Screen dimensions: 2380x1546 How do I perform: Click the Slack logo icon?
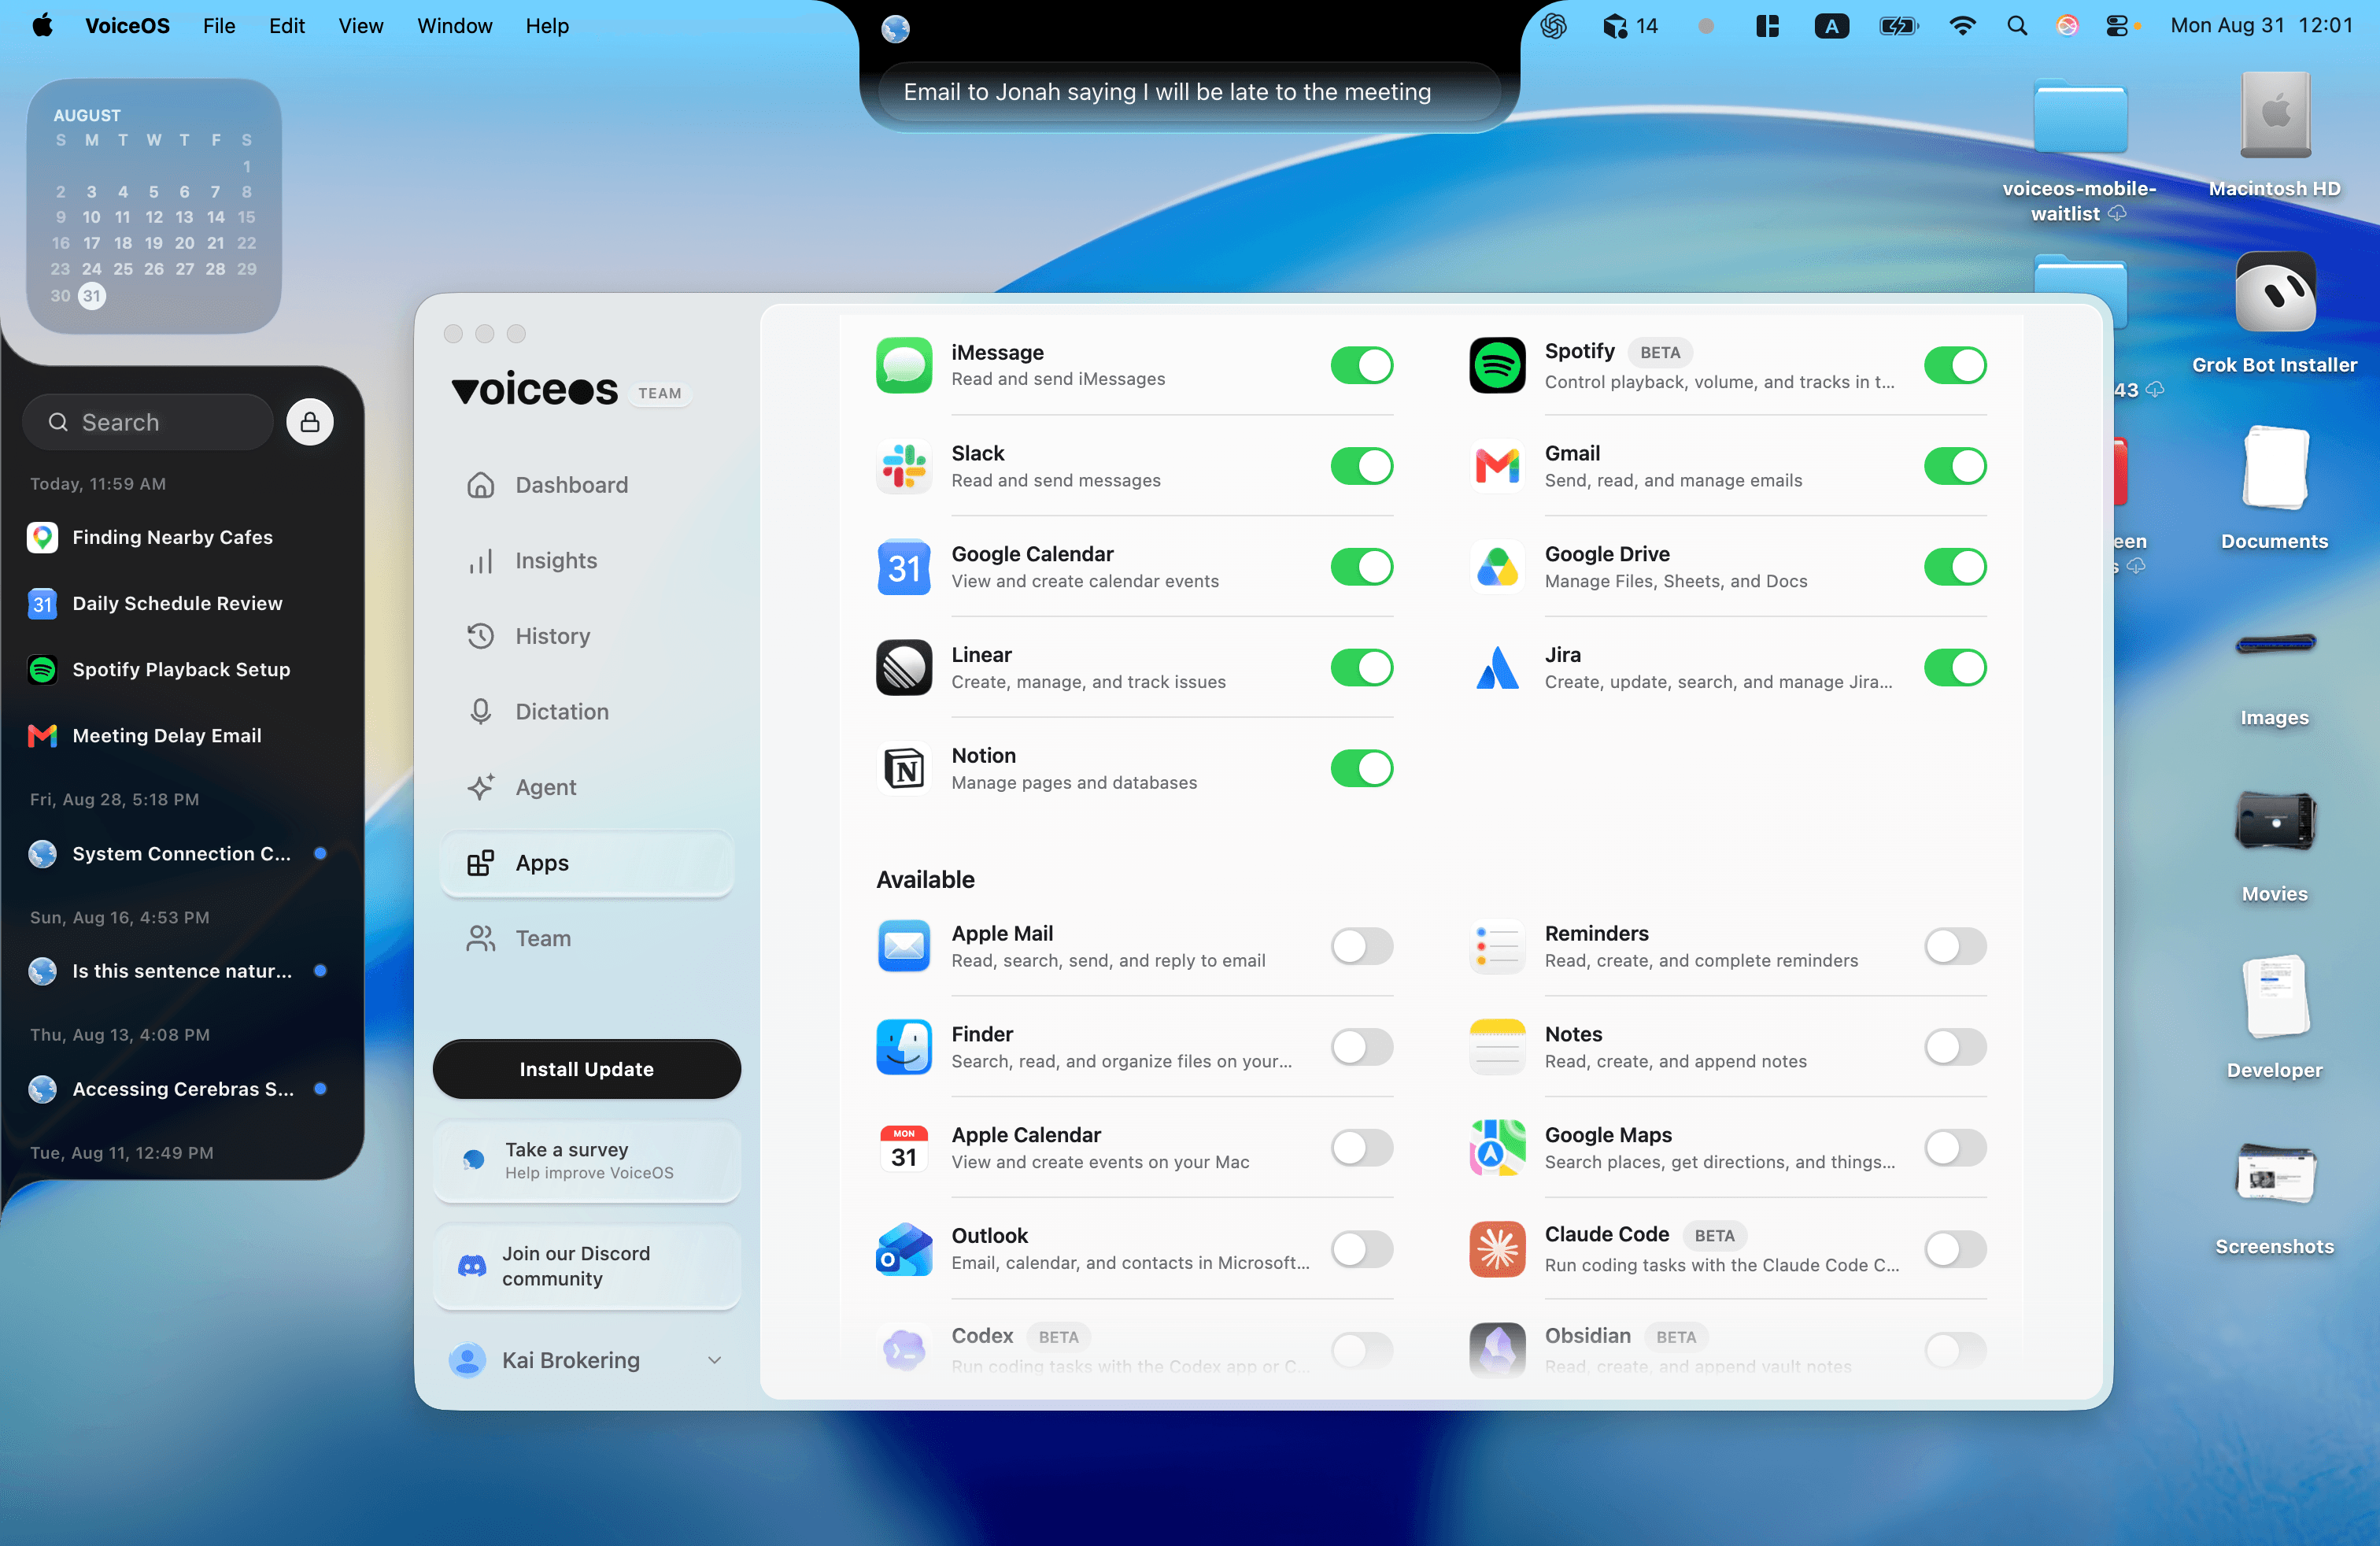904,466
